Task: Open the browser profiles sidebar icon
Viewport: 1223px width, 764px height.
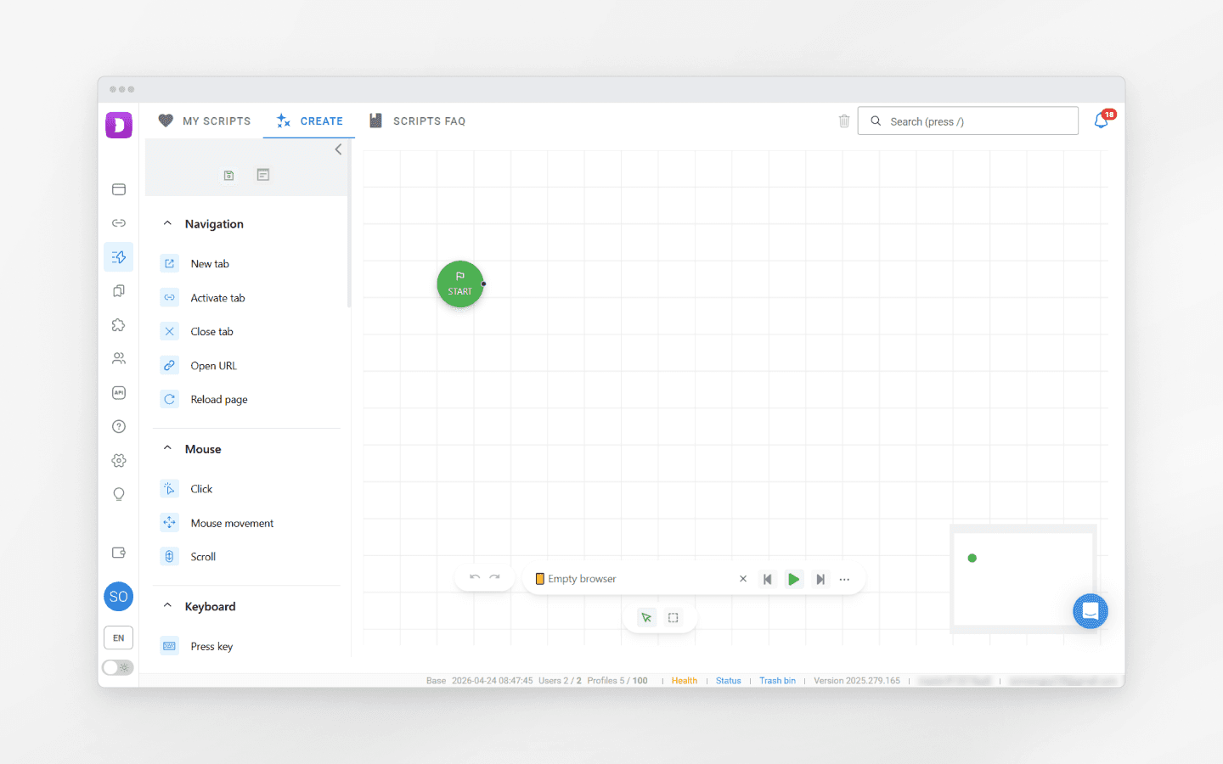Action: coord(119,189)
